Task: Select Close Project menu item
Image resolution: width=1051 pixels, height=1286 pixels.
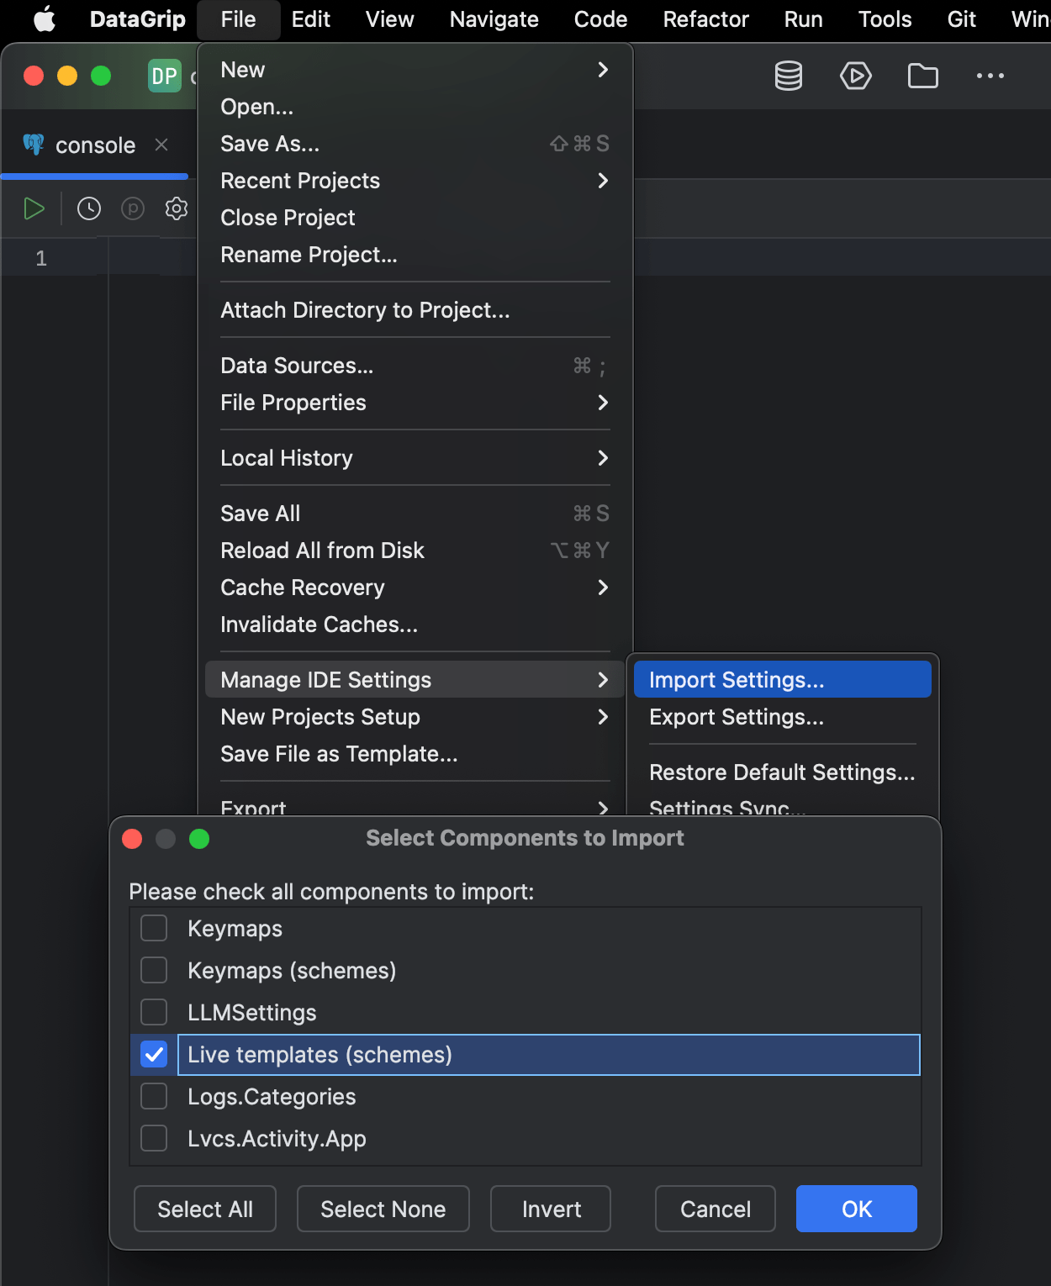Action: 415,218
